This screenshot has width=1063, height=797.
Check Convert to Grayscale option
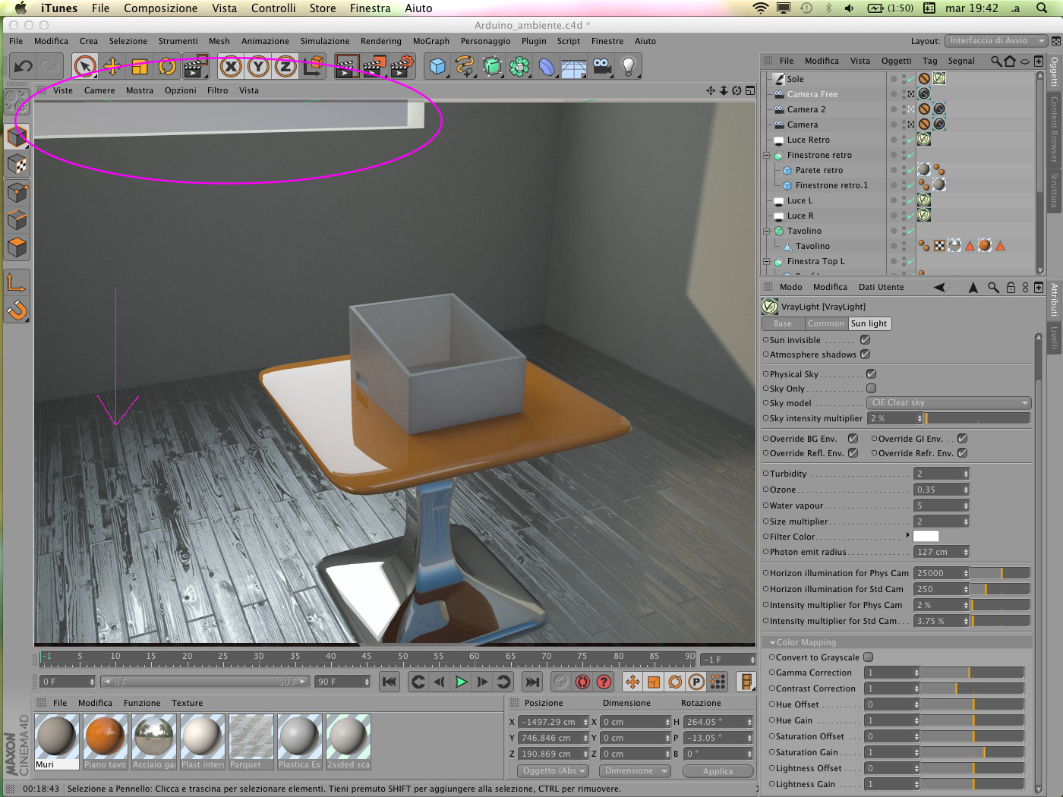(x=868, y=657)
